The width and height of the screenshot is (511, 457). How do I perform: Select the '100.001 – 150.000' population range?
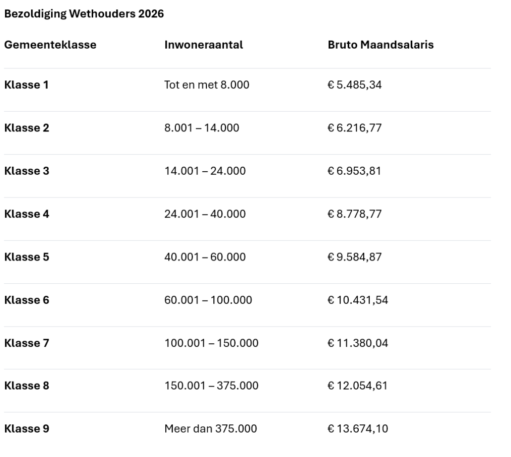click(211, 343)
